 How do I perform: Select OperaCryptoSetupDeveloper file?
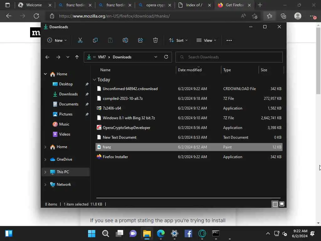click(189, 128)
